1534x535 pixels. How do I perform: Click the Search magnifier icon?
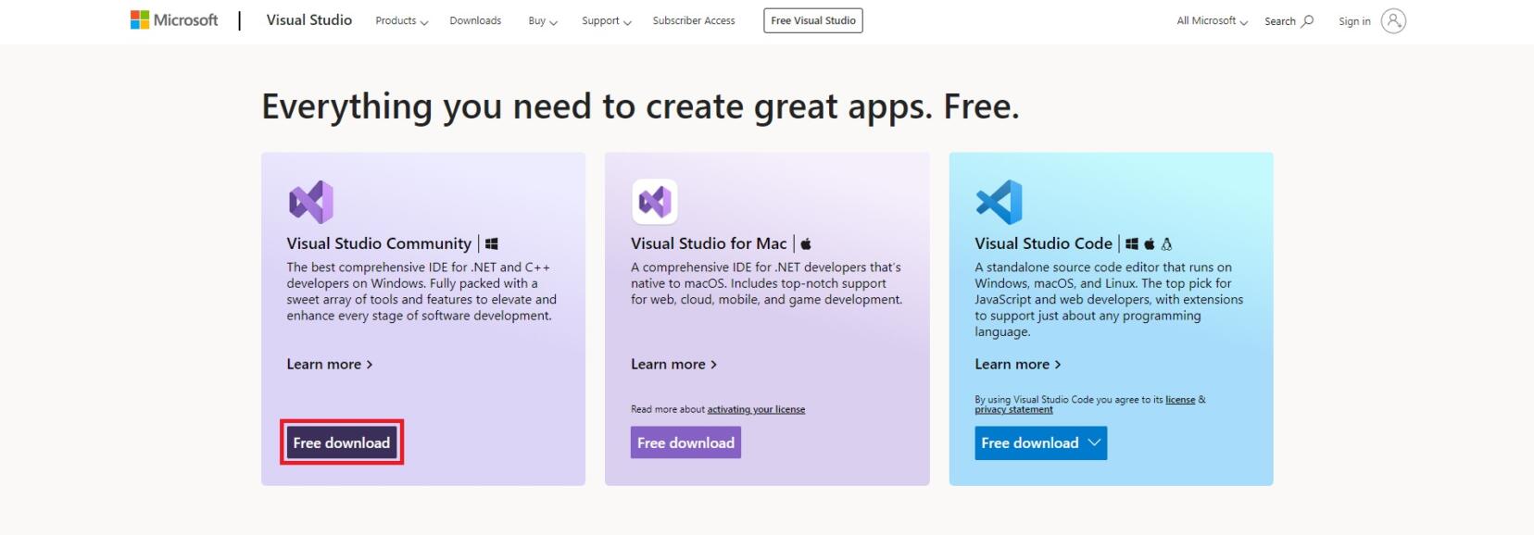[1307, 21]
